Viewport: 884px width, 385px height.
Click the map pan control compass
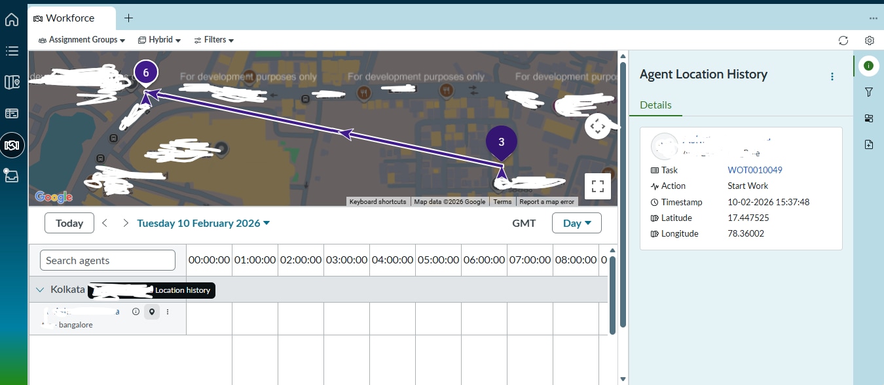tap(597, 126)
